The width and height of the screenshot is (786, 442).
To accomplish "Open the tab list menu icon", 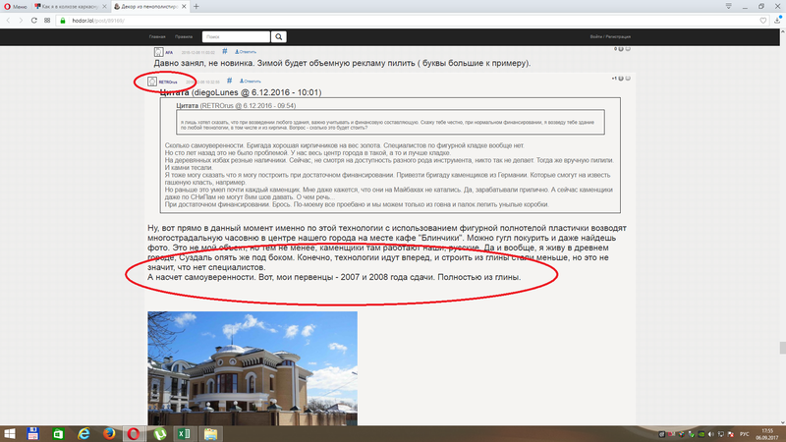I will click(x=728, y=6).
